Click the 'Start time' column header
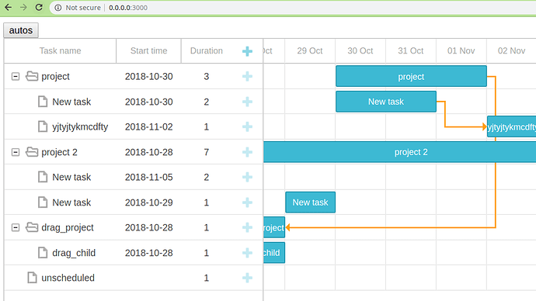 point(148,51)
